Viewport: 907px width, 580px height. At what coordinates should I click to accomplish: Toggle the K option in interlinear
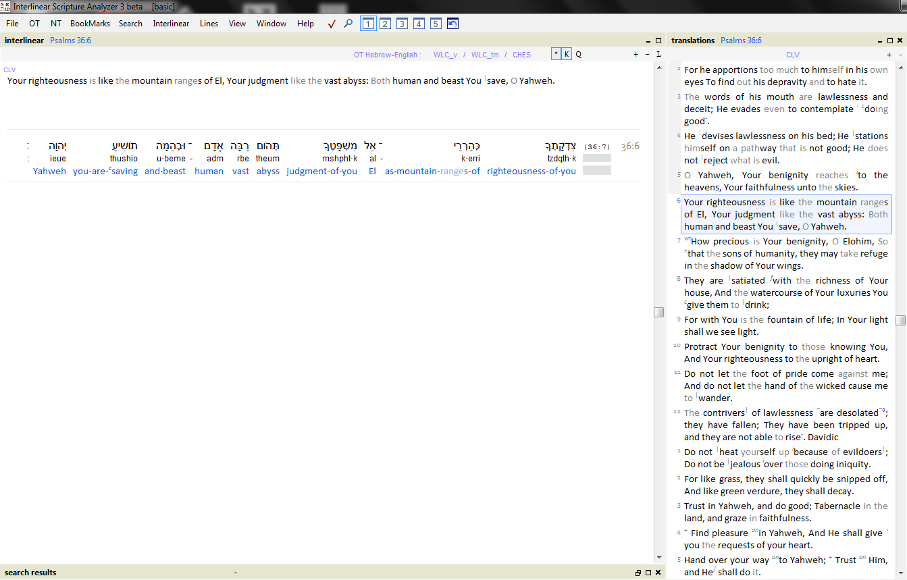pos(567,54)
